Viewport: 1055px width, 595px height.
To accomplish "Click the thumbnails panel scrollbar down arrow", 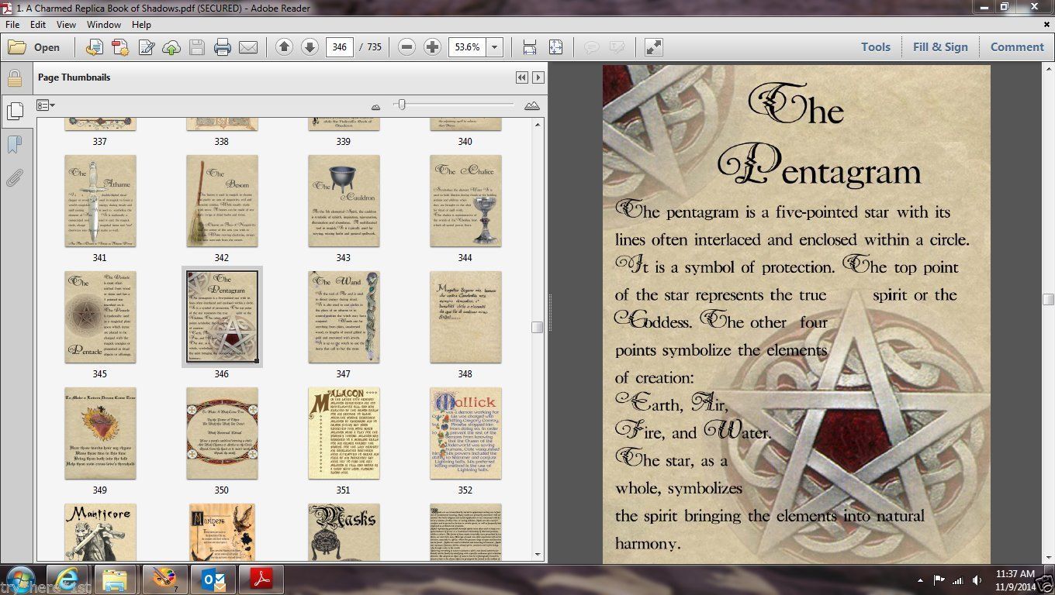I will [x=537, y=555].
